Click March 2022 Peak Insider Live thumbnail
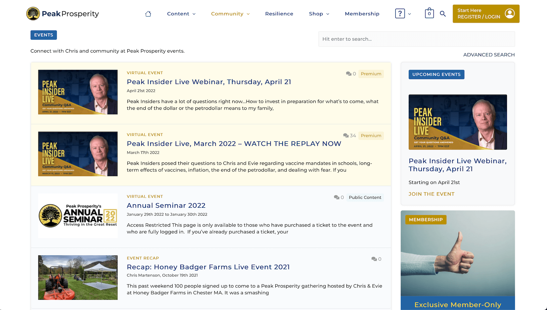 [78, 154]
